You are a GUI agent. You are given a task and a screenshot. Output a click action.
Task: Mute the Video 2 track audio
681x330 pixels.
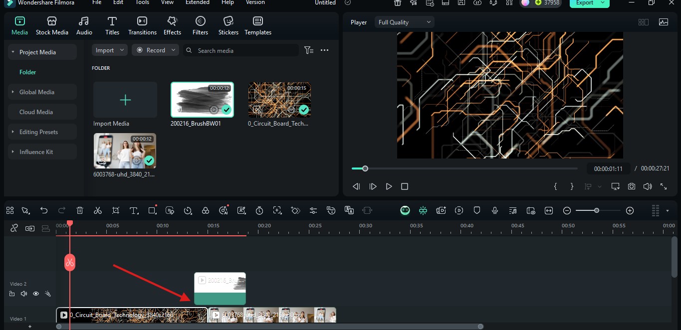click(24, 294)
